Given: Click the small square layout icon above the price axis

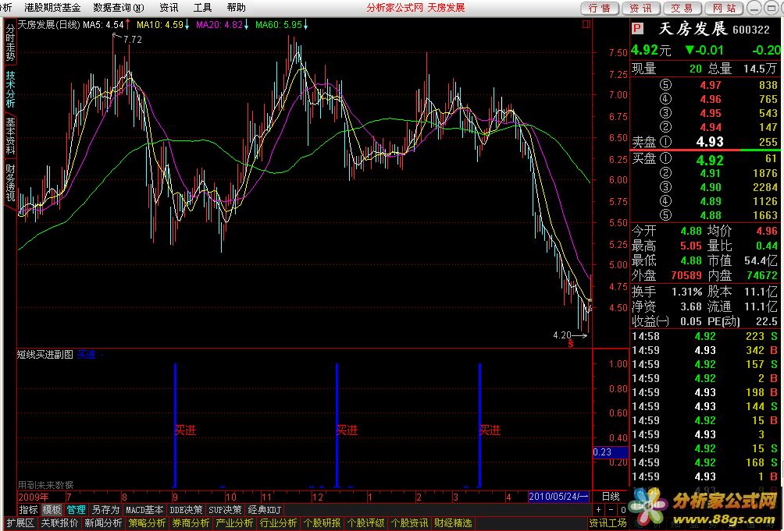Looking at the screenshot, I should 586,24.
